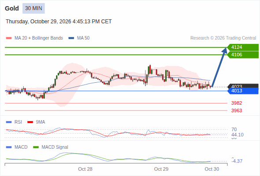
Task: Click the MA 50 legend label
Action: pos(83,38)
